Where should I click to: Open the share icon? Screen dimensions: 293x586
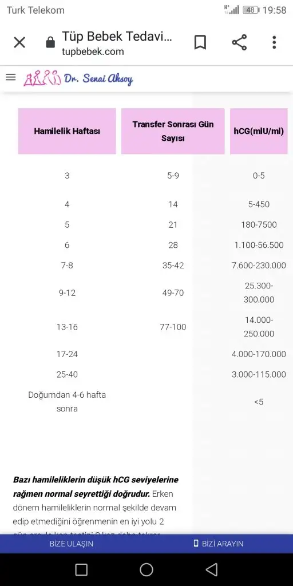pos(239,42)
